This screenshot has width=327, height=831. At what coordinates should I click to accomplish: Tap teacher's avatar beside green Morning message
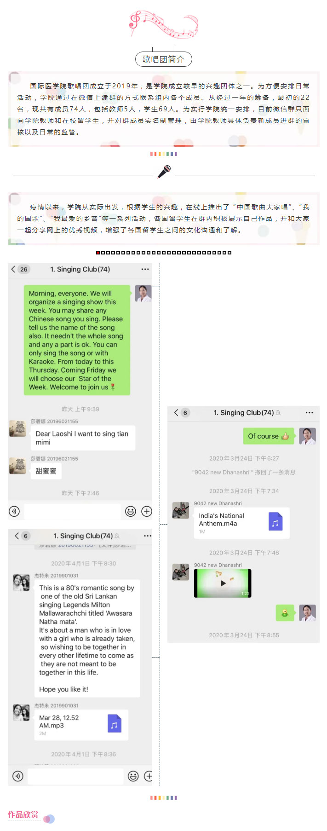[x=143, y=293]
